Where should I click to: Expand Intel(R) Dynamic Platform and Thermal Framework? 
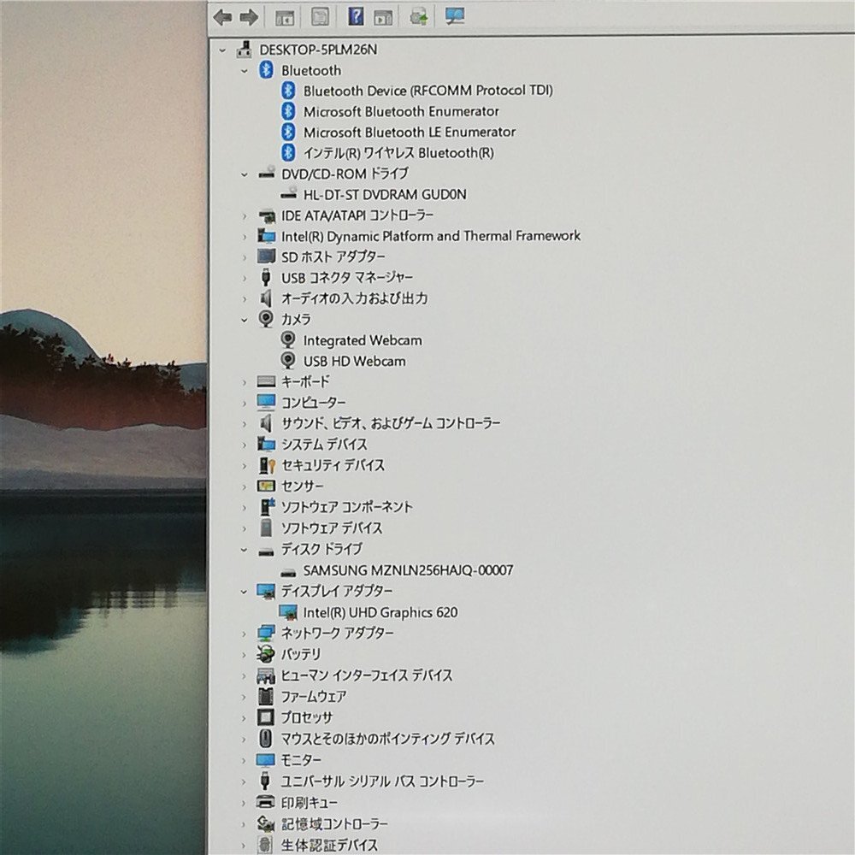tap(245, 237)
